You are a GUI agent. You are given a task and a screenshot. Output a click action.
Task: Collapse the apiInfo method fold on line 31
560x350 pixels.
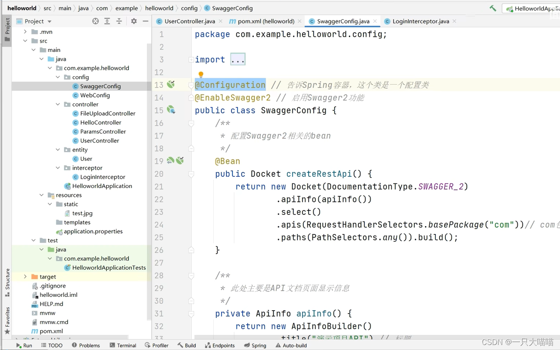coord(191,314)
